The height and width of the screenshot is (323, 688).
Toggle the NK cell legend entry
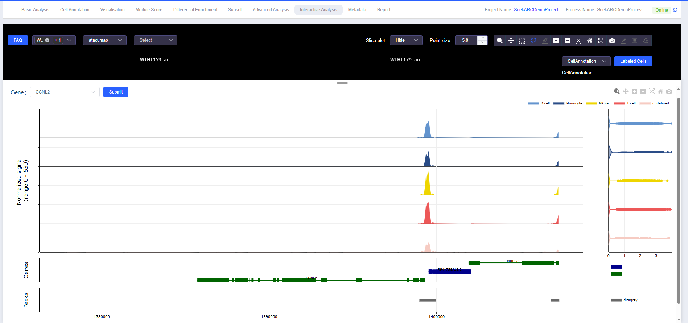coord(598,103)
